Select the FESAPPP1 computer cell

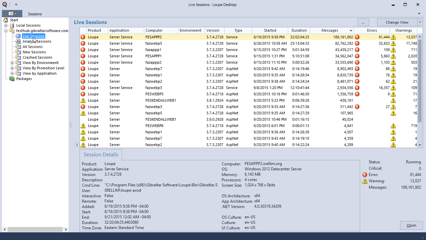161,56
